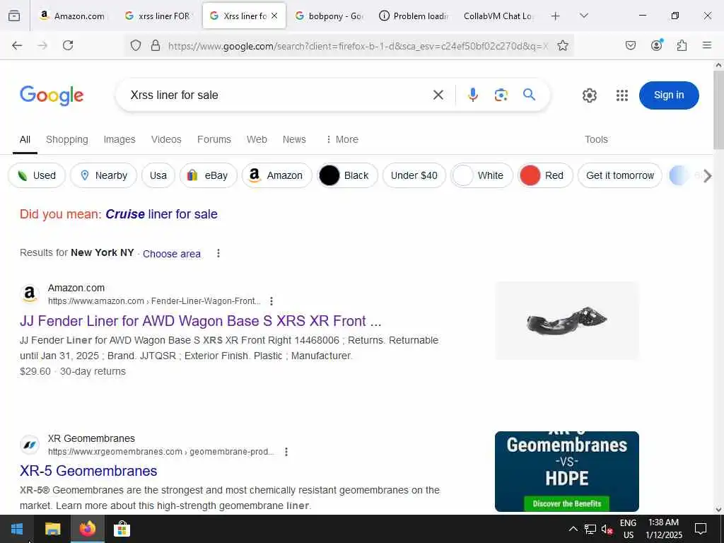Switch to CollabVM Chat Log tab
The image size is (724, 543).
point(498,16)
